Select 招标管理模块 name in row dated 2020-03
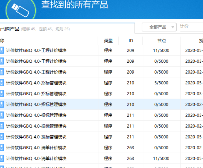203x168 pixels. click(x=36, y=94)
